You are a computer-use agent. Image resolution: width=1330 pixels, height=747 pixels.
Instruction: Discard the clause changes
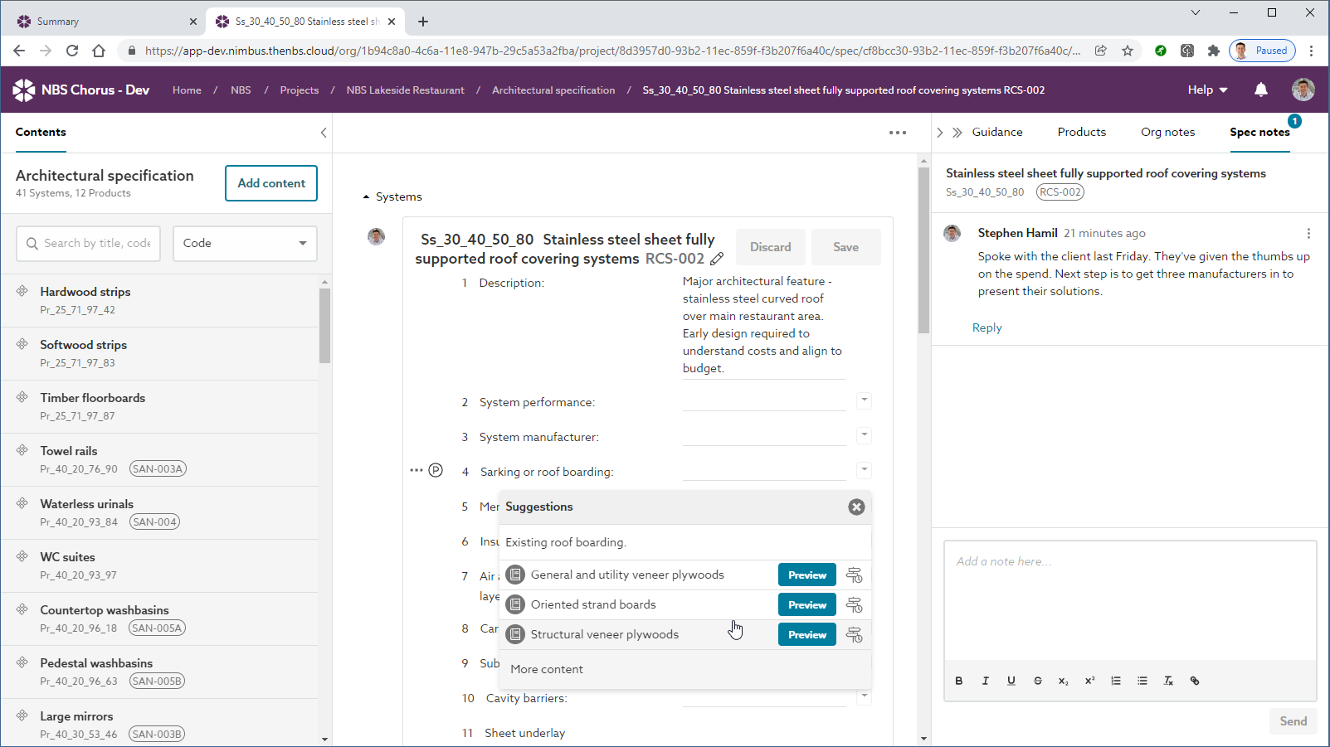click(x=770, y=247)
